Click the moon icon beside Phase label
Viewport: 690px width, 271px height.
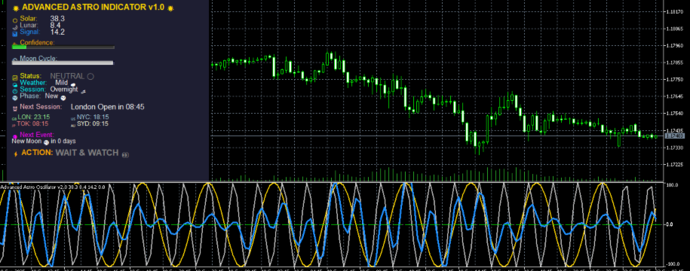[x=15, y=98]
